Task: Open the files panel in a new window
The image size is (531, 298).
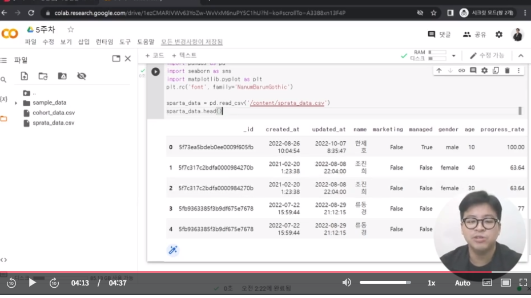Action: [x=116, y=59]
